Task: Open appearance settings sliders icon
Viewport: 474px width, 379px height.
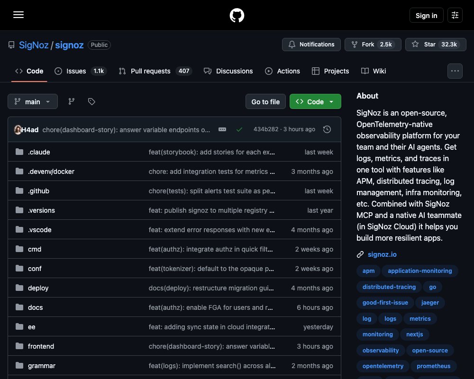Action: pos(455,15)
